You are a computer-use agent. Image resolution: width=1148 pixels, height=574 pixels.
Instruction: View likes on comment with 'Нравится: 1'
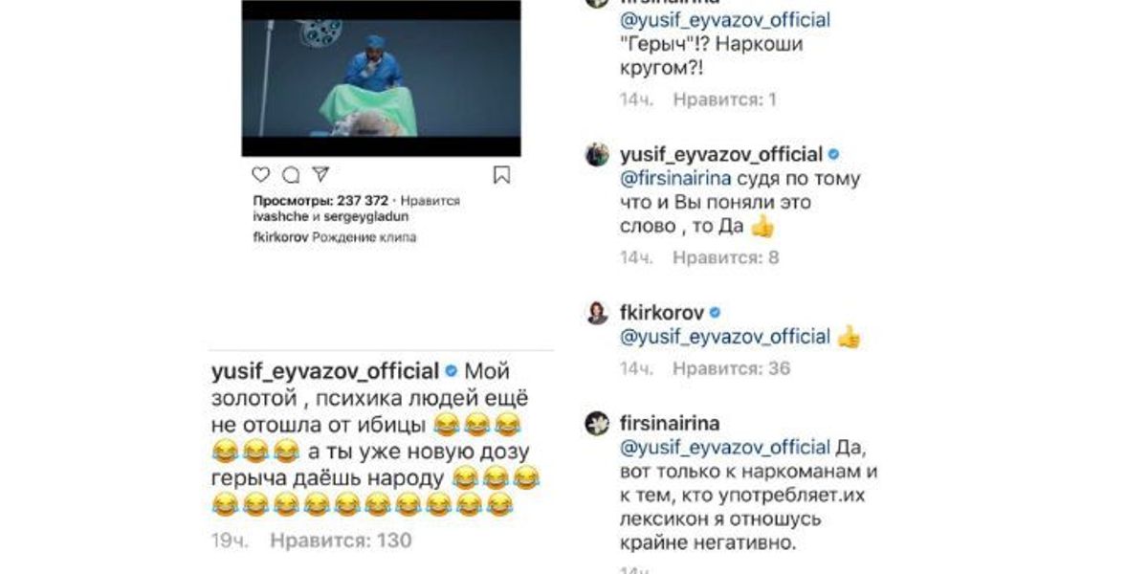pyautogui.click(x=724, y=99)
